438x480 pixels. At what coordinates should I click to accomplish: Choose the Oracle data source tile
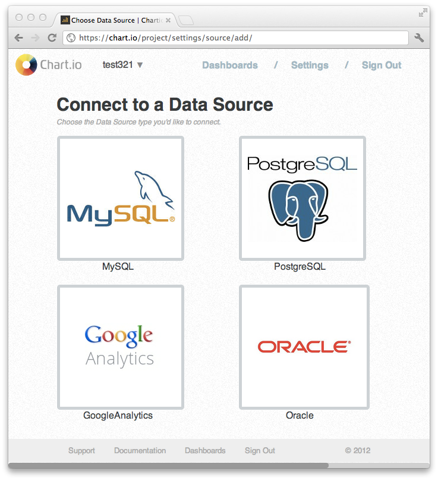tap(304, 347)
